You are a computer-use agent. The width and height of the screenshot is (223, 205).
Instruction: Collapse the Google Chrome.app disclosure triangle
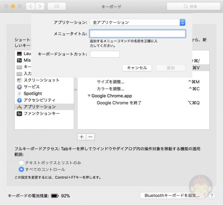click(x=89, y=96)
